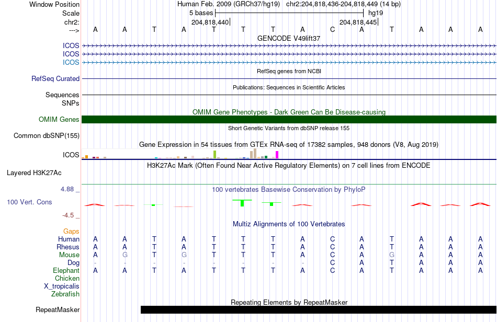This screenshot has height=322, width=497.
Task: Click the Gaps label in Multiz alignment
Action: pyautogui.click(x=71, y=232)
